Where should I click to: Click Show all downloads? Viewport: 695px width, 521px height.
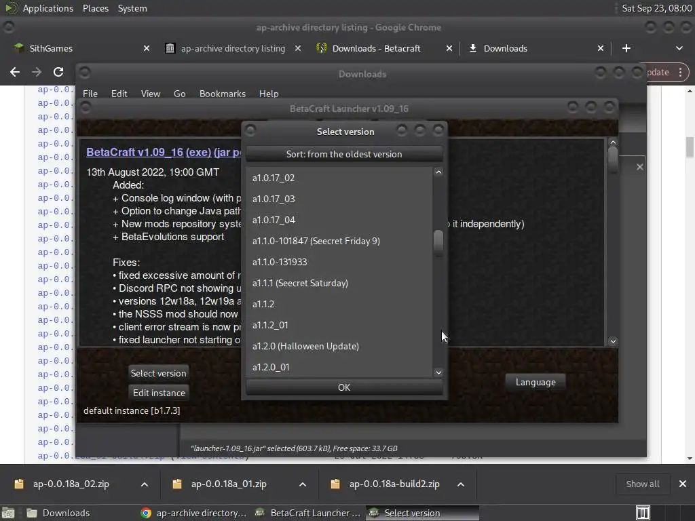pos(642,484)
